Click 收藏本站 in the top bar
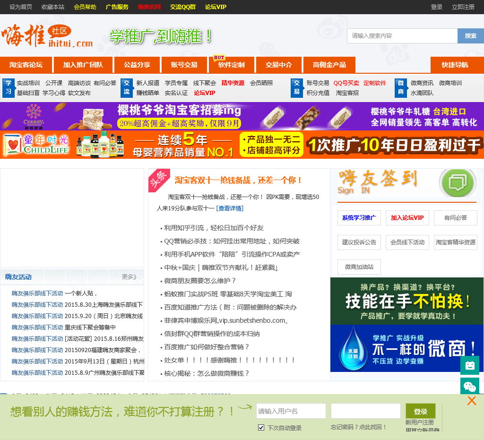Viewport: 484px width, 440px height. (53, 7)
